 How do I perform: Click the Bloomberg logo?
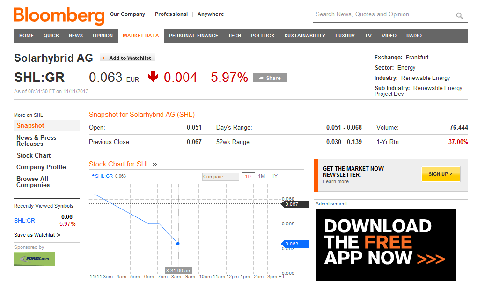[59, 16]
